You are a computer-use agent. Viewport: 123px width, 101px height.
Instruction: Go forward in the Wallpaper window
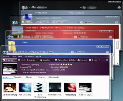7,52
